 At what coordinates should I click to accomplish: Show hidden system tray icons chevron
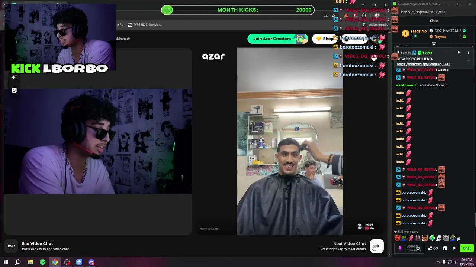tap(438, 262)
